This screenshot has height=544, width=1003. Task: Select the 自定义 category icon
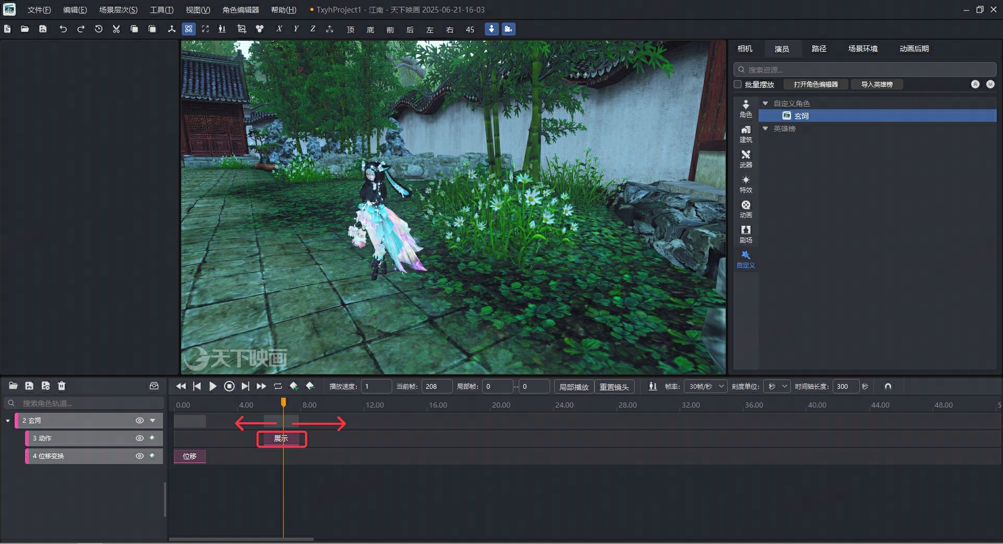click(x=746, y=259)
